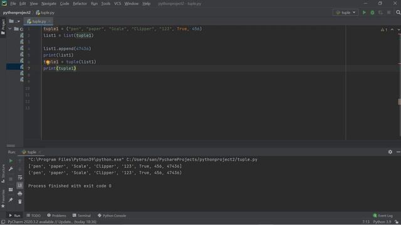Open Search Everywhere magnifier icon
Viewport: 401px width, 225px height.
(398, 12)
